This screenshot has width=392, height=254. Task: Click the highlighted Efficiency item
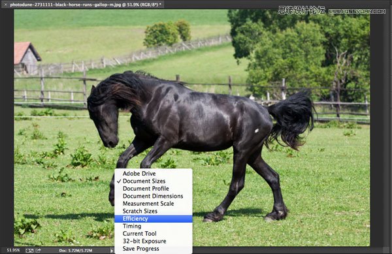point(154,219)
